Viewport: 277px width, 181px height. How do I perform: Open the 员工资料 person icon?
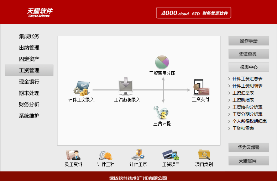pos(73,155)
